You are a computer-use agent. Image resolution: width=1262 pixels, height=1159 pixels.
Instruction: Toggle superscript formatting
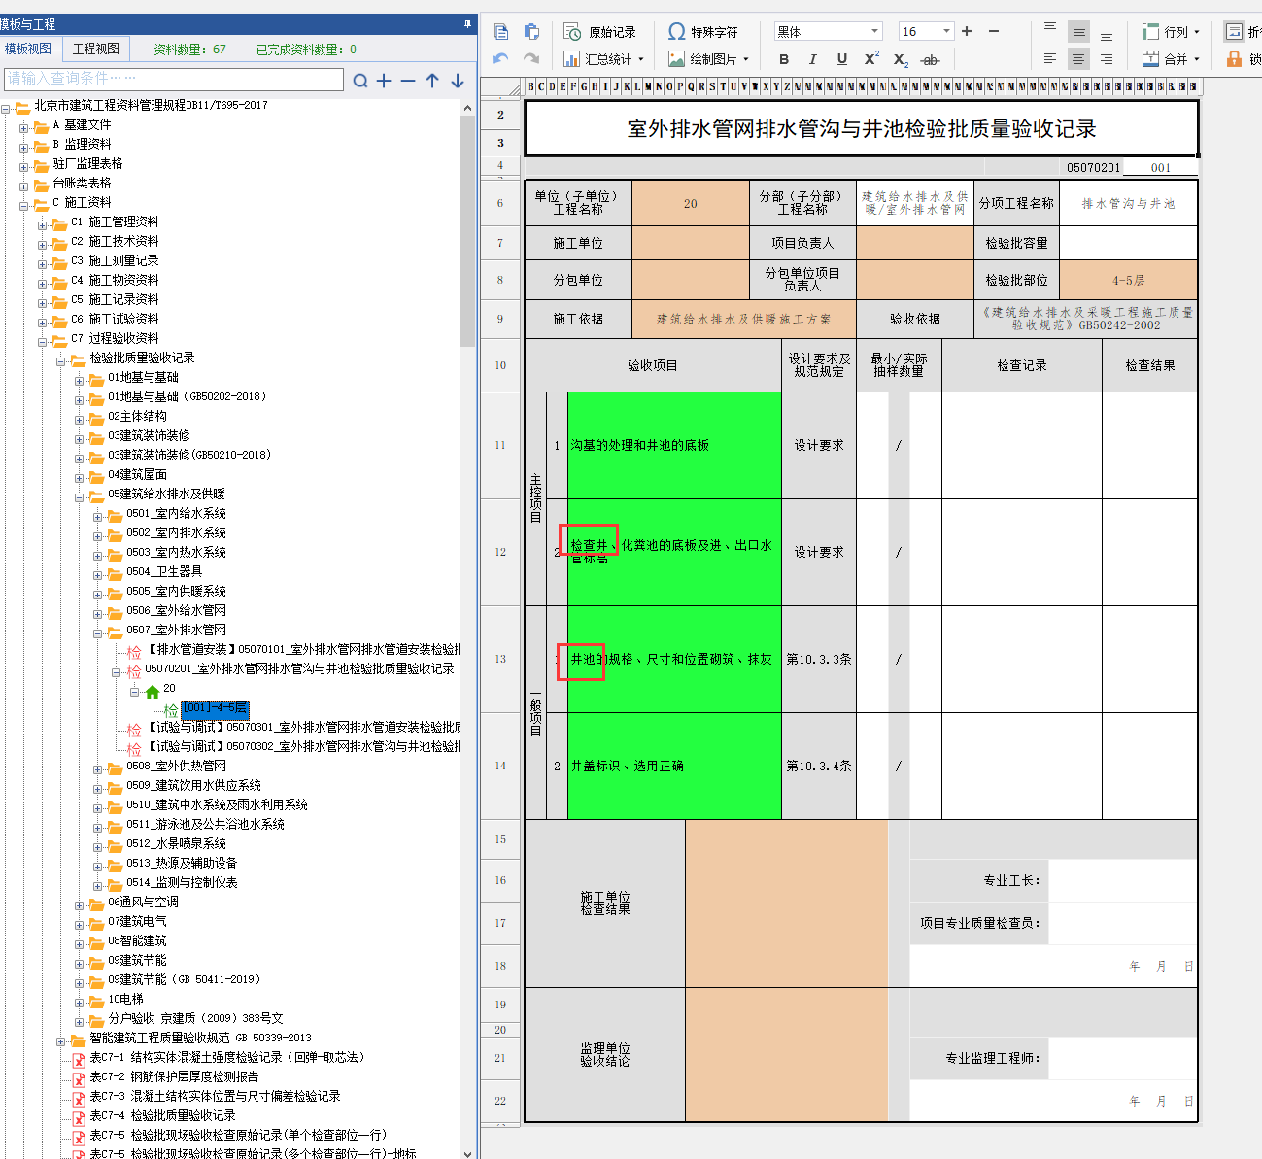[x=871, y=58]
